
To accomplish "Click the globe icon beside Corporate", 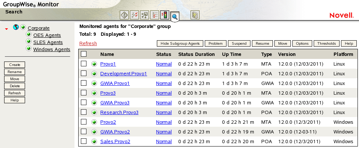I will click(x=16, y=27).
